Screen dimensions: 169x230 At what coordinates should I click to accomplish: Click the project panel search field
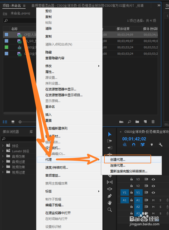20,21
